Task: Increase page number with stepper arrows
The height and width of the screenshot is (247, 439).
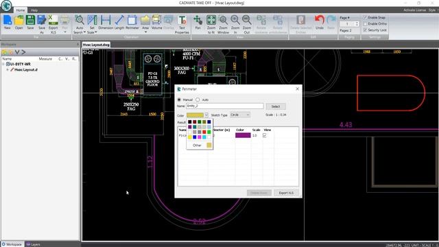Action: tap(357, 23)
